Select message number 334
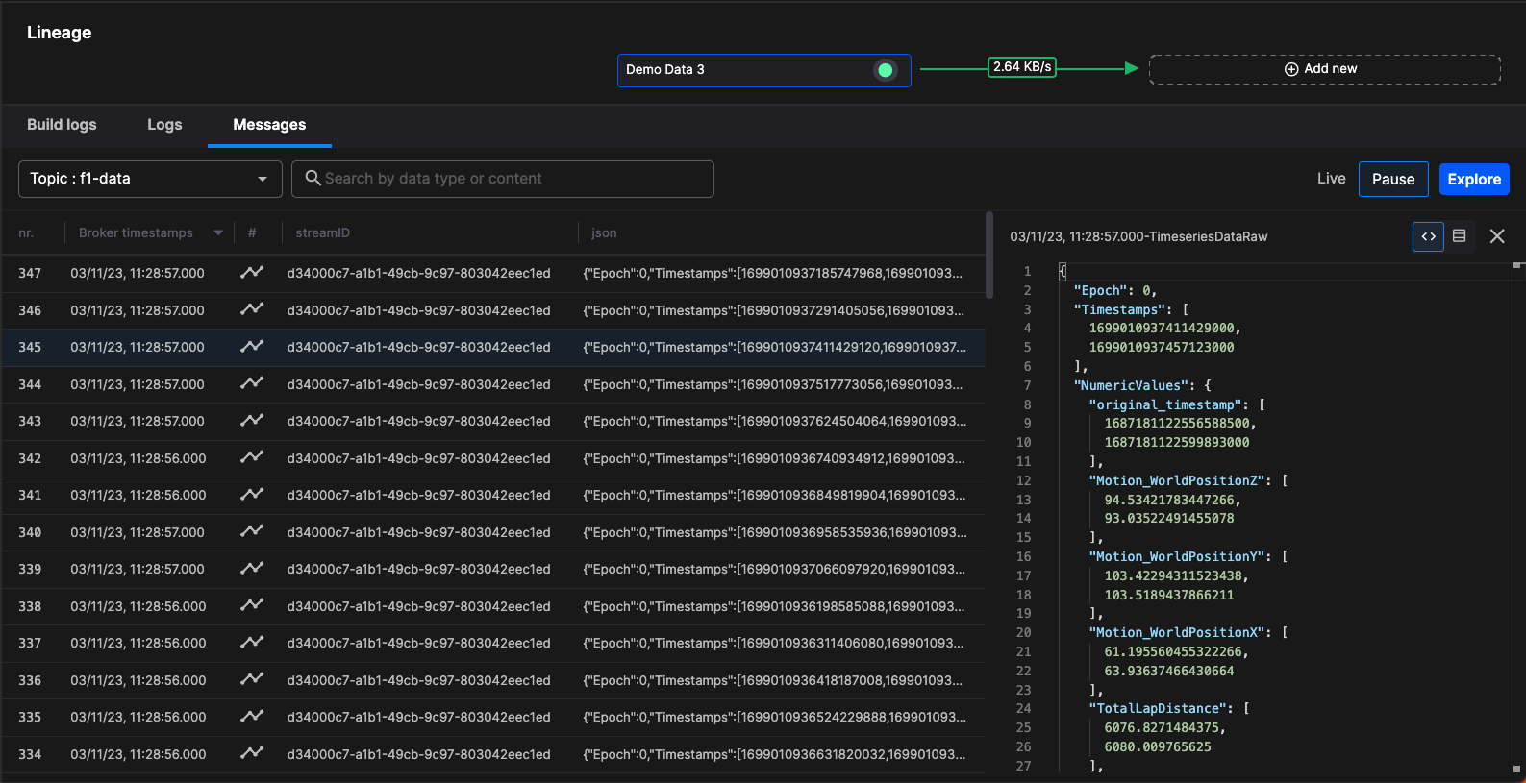The width and height of the screenshot is (1526, 783). (30, 754)
